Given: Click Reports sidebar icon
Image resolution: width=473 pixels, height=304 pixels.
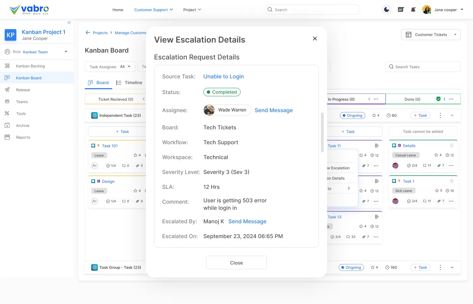Looking at the screenshot, I should click(7, 137).
